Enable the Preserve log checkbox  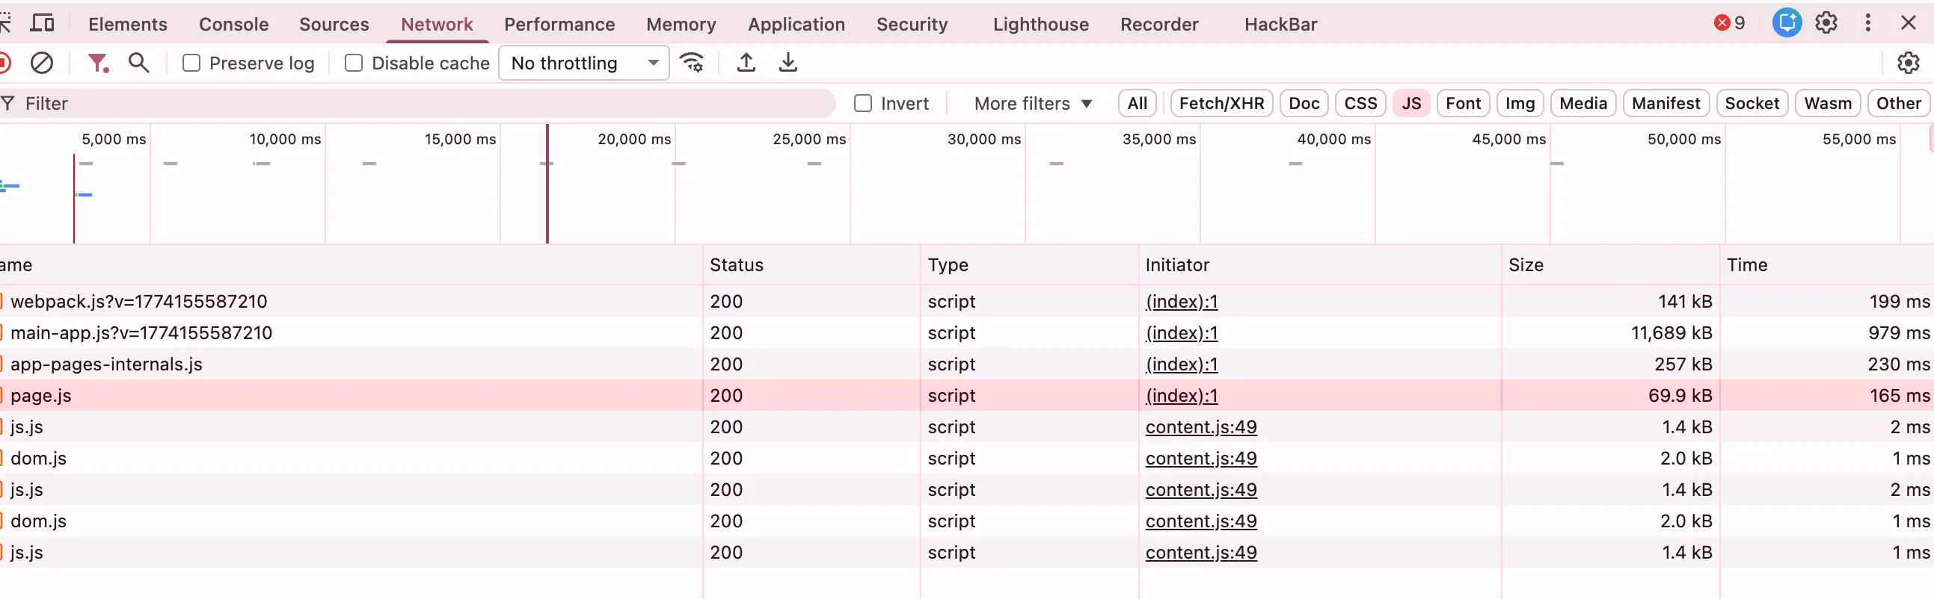[191, 63]
